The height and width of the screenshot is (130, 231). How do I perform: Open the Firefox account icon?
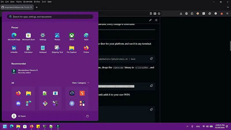click(x=186, y=14)
